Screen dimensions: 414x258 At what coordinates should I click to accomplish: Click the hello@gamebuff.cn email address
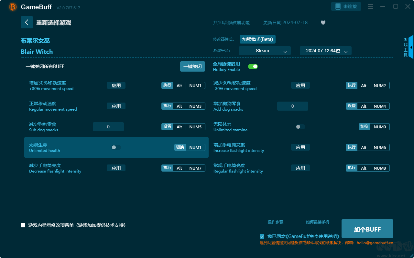coord(375,243)
